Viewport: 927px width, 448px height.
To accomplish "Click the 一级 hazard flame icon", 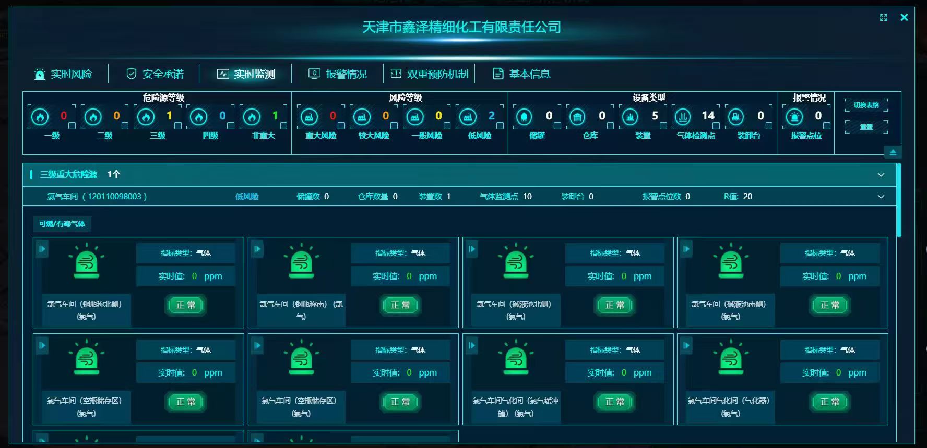I will 40,117.
